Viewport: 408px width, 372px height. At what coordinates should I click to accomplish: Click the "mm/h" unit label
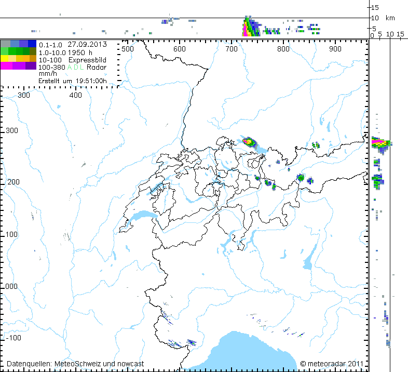pyautogui.click(x=48, y=73)
